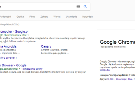Screen dimensions: 135x102
Task: Open the Ustawienia menu
Action: tap(71, 17)
